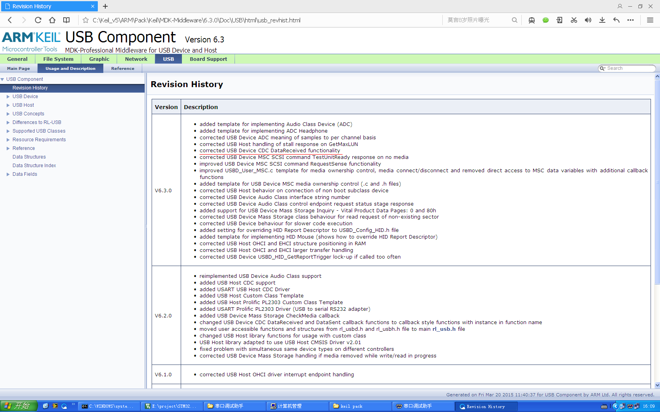
Task: Click the scroll-down arrow of page scrollbar
Action: pyautogui.click(x=657, y=385)
